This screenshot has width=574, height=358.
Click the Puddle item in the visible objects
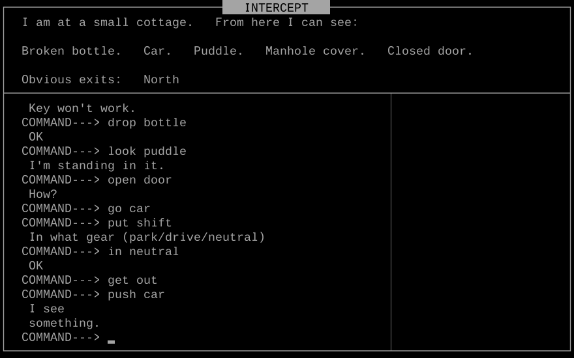(x=218, y=51)
